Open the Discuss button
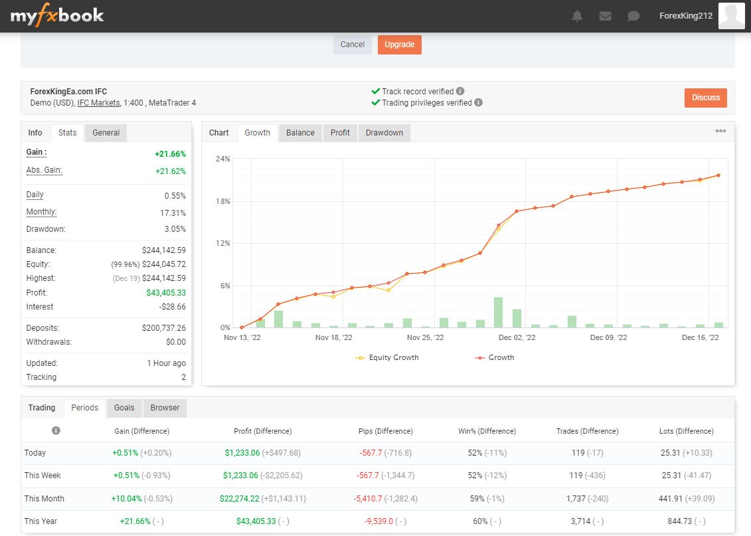751x536 pixels. (x=705, y=97)
